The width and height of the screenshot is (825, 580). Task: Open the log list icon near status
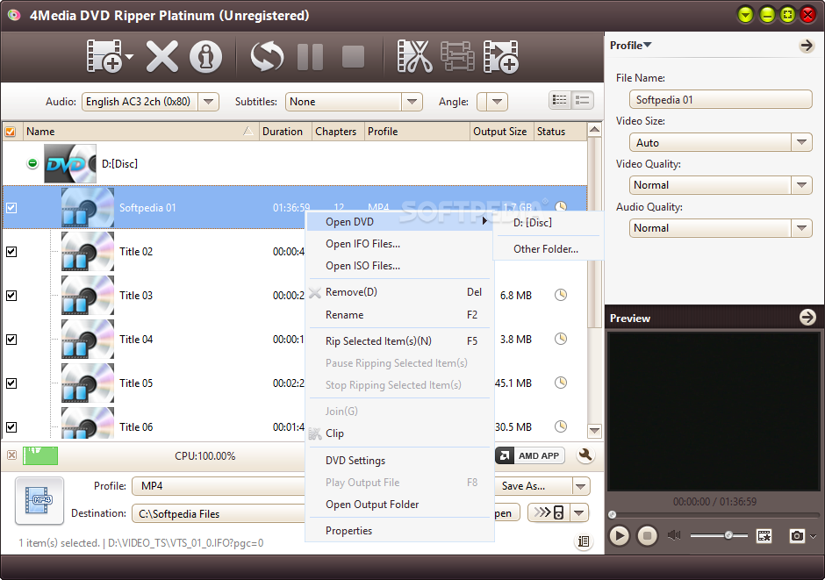click(583, 541)
